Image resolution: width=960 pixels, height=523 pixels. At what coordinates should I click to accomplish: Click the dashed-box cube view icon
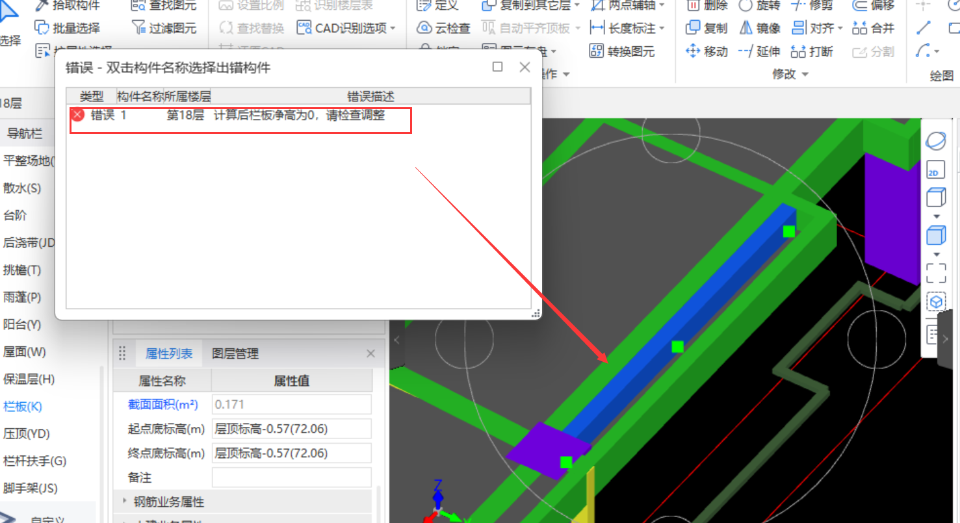tap(936, 302)
